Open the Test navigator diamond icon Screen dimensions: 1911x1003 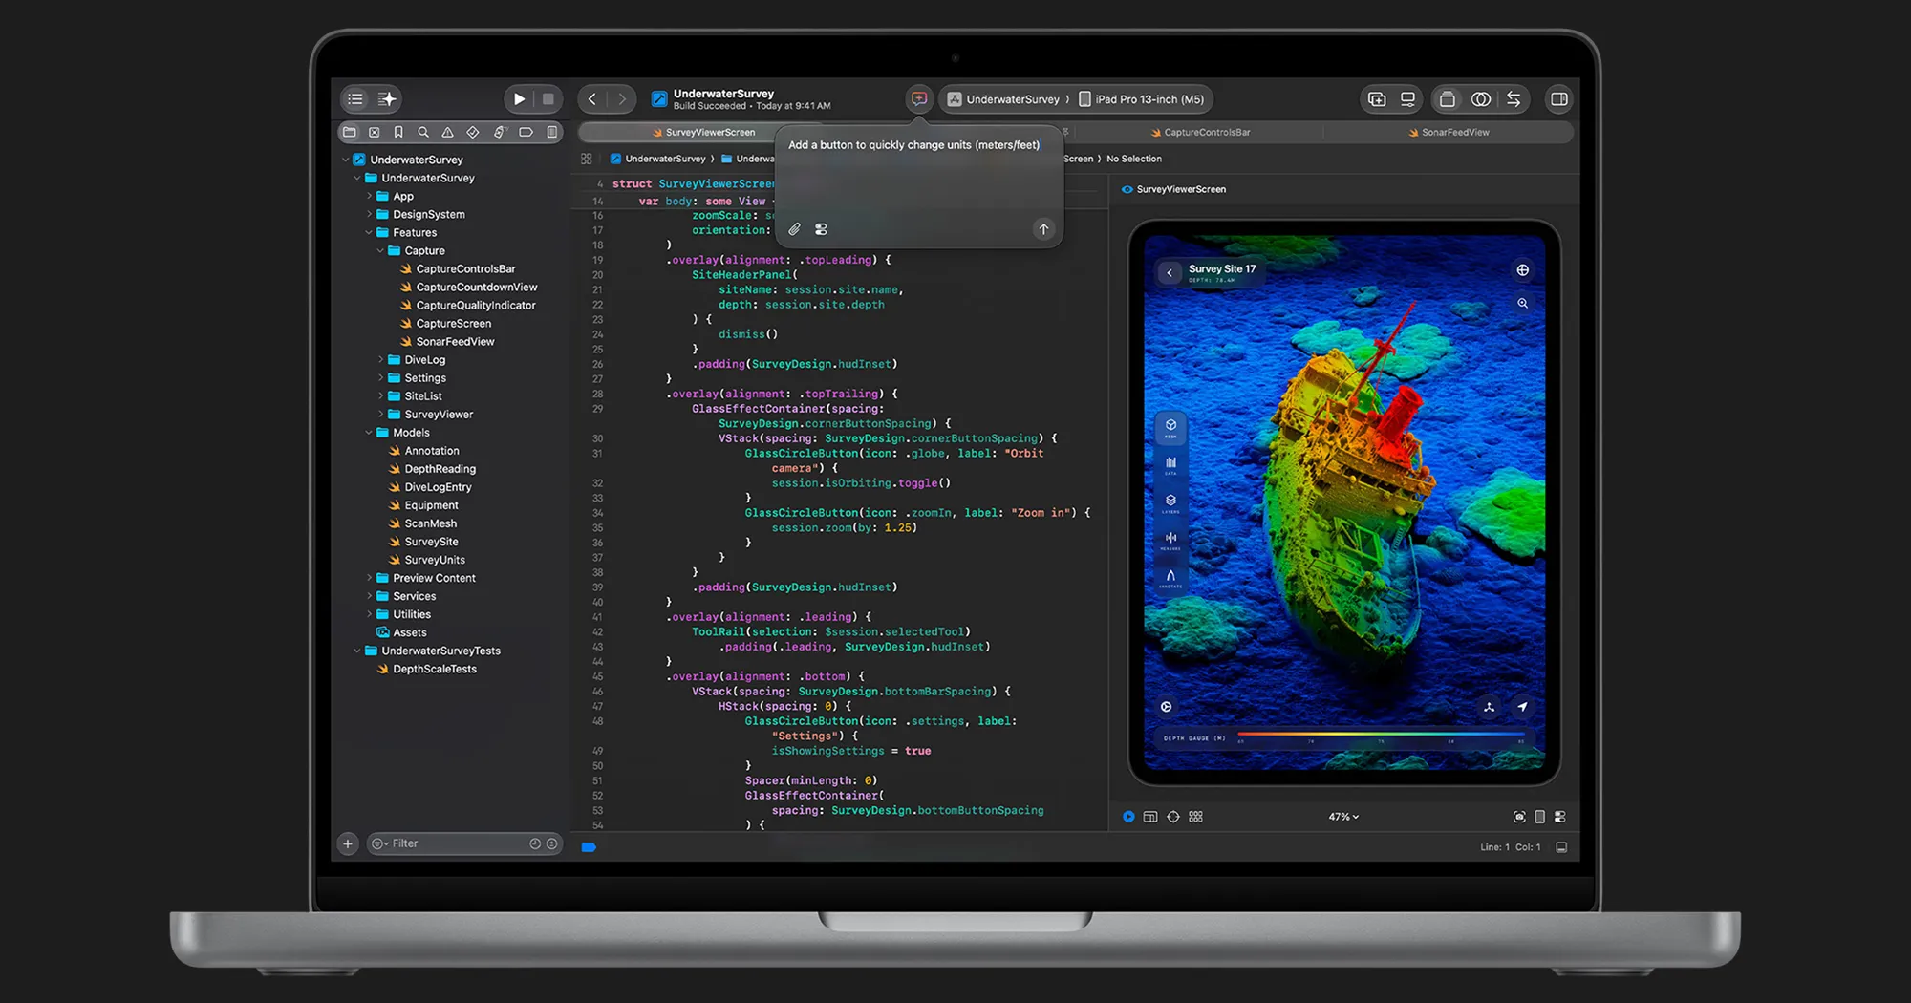[473, 133]
